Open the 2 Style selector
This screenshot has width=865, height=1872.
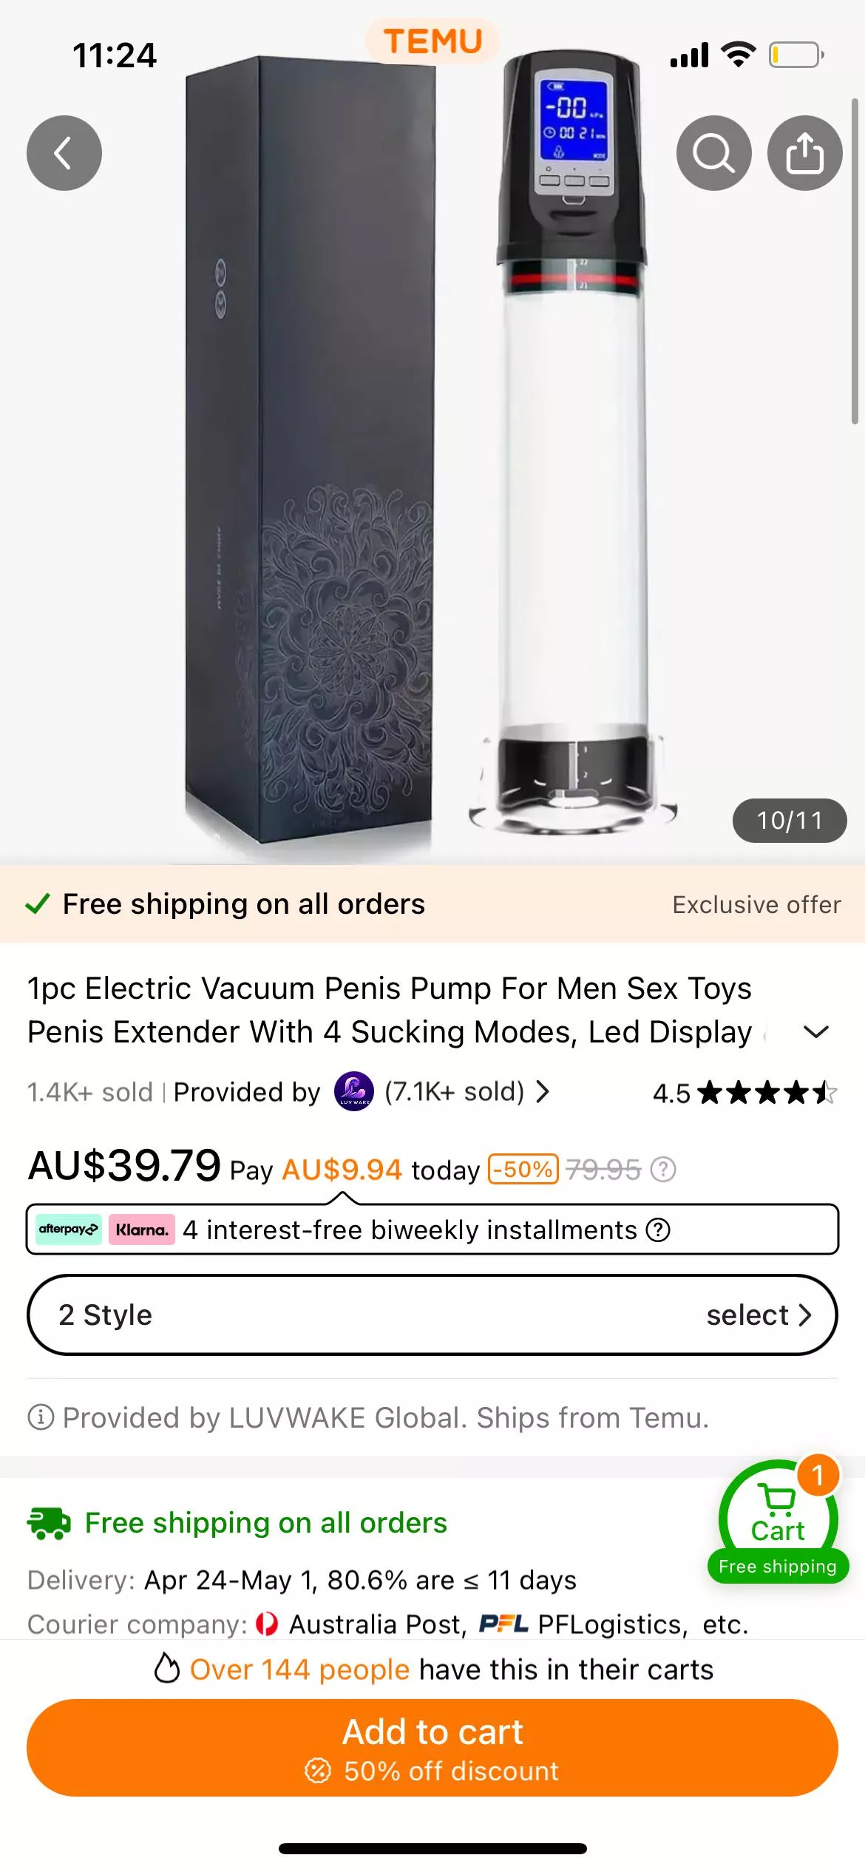(432, 1315)
